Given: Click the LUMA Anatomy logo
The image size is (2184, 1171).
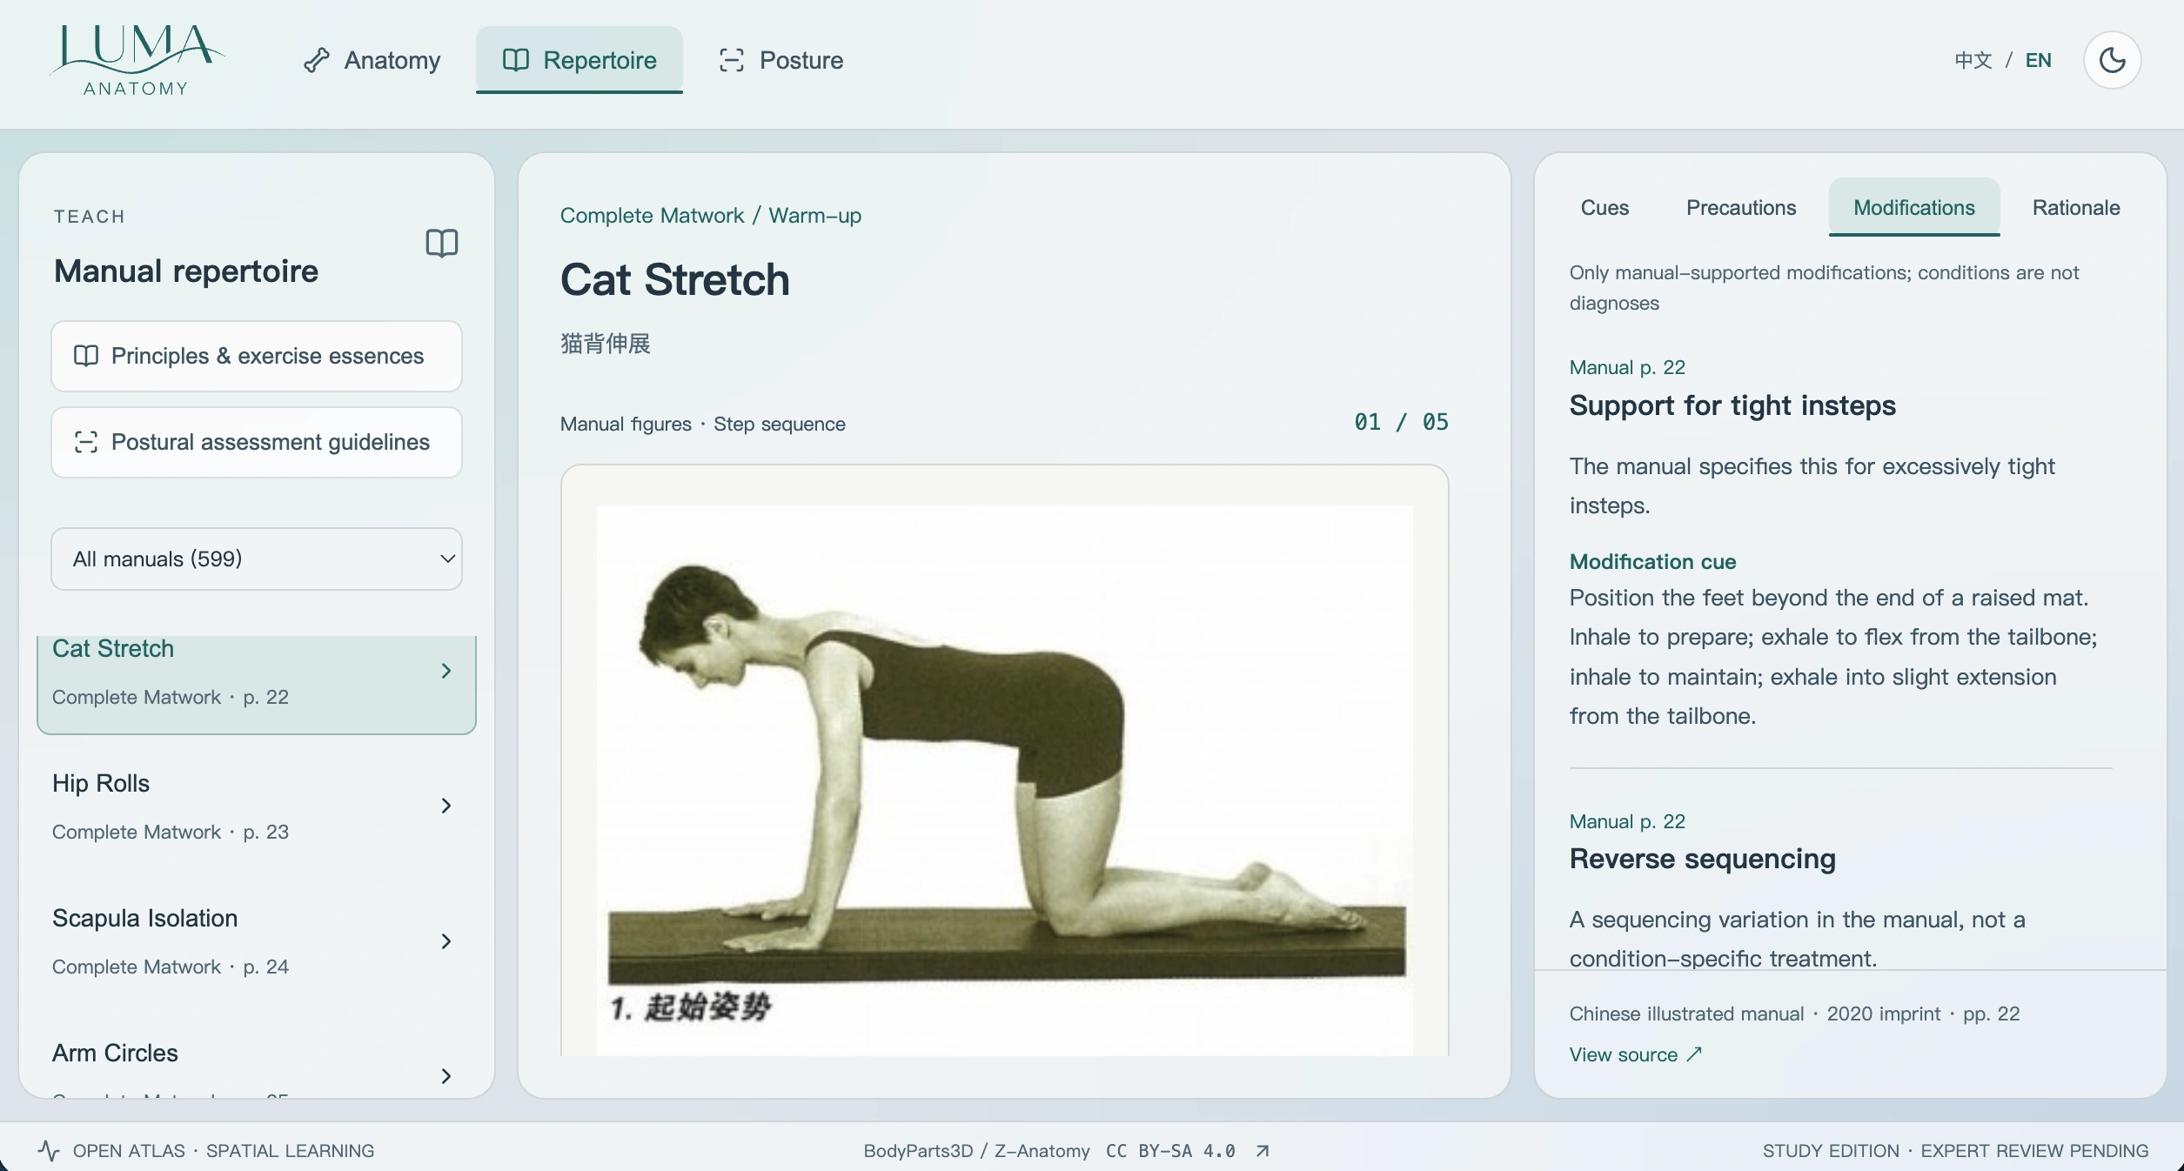Looking at the screenshot, I should (x=137, y=60).
